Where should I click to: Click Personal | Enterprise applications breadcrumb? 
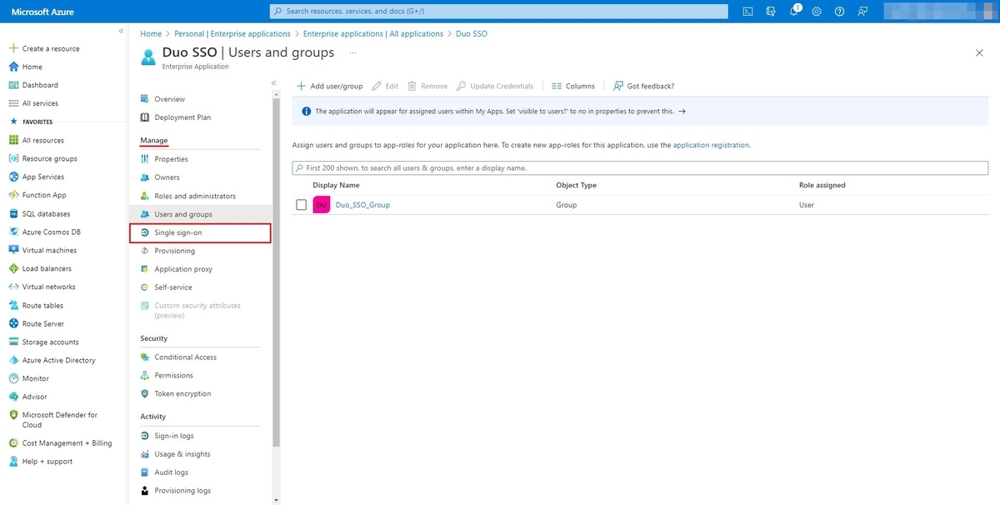pos(232,34)
